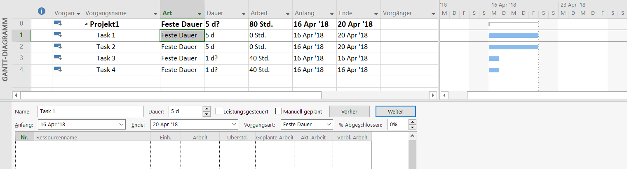Toggle the Manuell geplant checkbox
Screen dimensions: 627x169
click(279, 111)
